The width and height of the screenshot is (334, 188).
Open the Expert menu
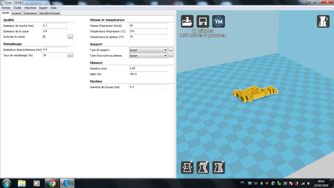43,8
